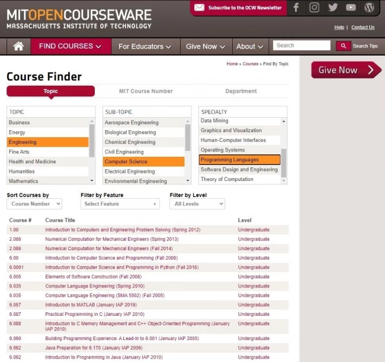Screen dimensions: 385x362
Task: Open the YouTube icon in header
Action: (x=351, y=8)
